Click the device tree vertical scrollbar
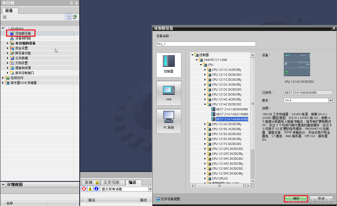This screenshot has width=337, height=206. coord(252,104)
